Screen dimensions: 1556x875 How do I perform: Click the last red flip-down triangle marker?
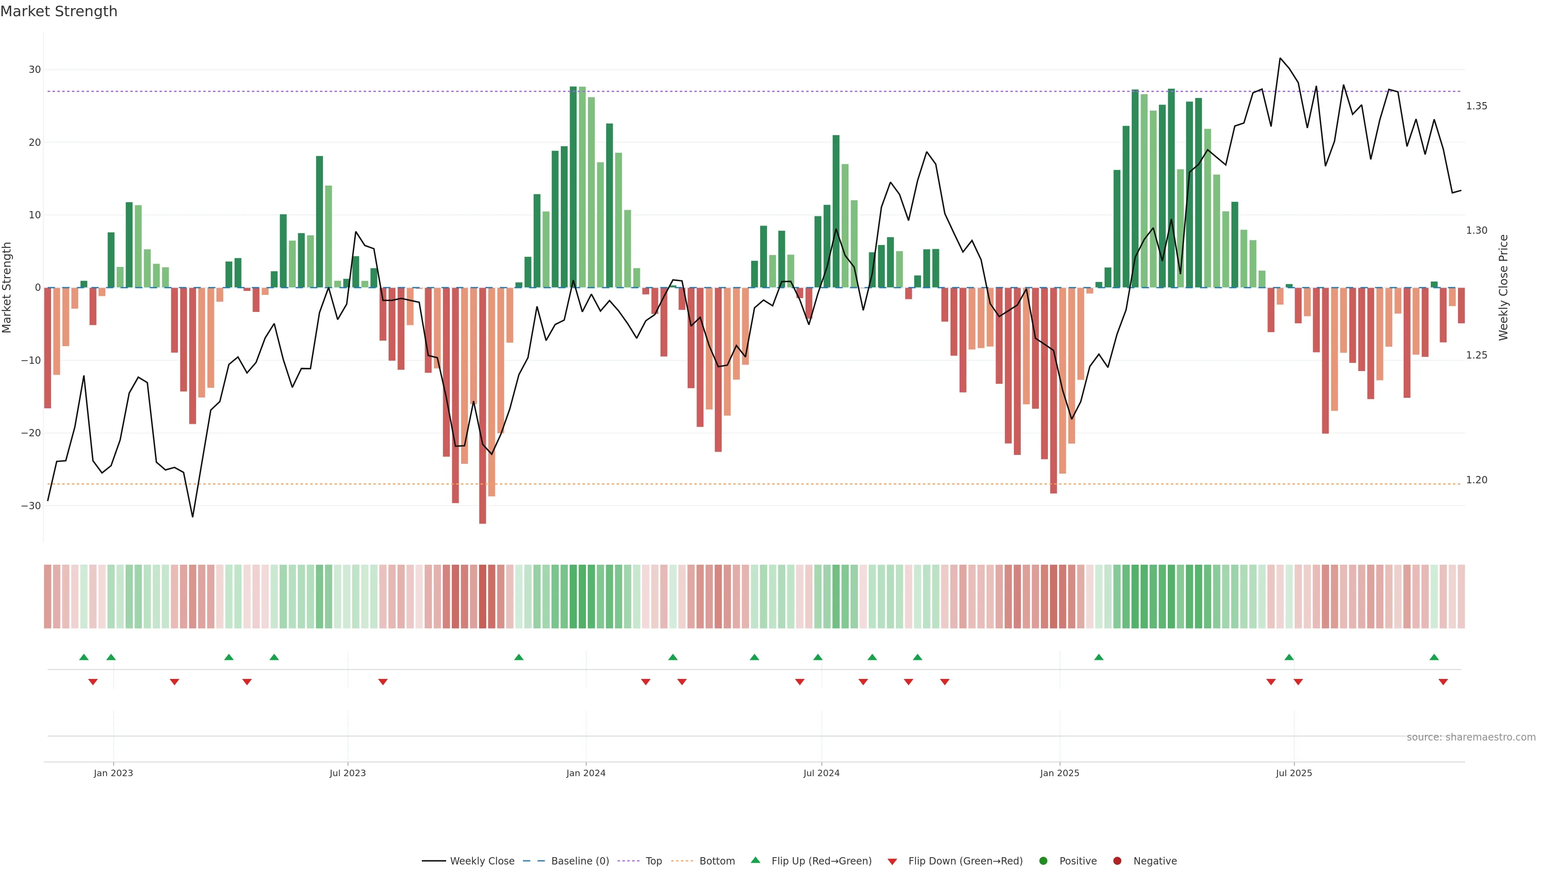pos(1443,682)
